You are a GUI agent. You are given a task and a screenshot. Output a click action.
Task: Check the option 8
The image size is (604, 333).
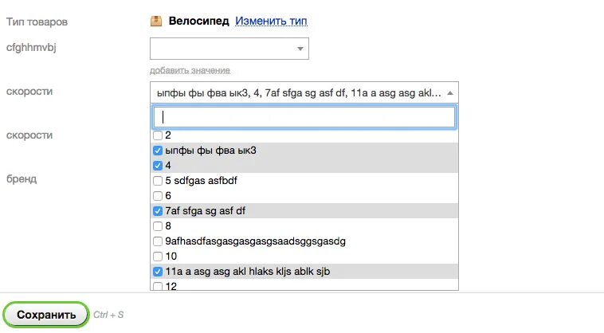click(158, 226)
